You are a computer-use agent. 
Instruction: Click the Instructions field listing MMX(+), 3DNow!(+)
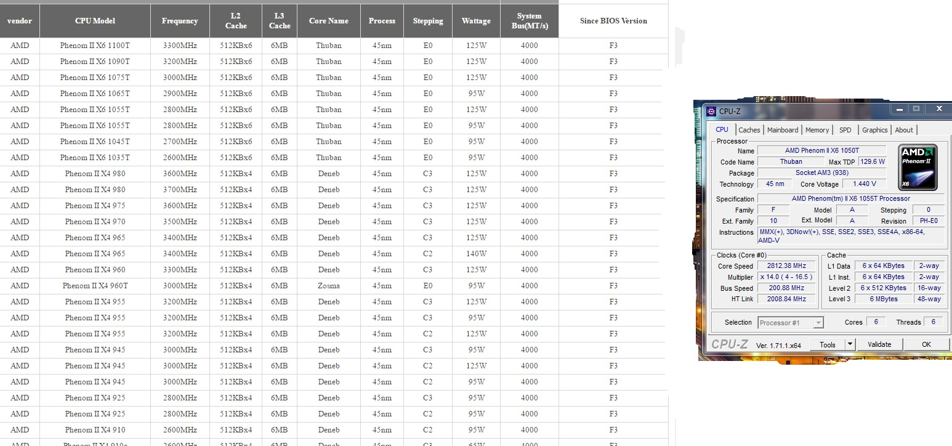(x=850, y=236)
